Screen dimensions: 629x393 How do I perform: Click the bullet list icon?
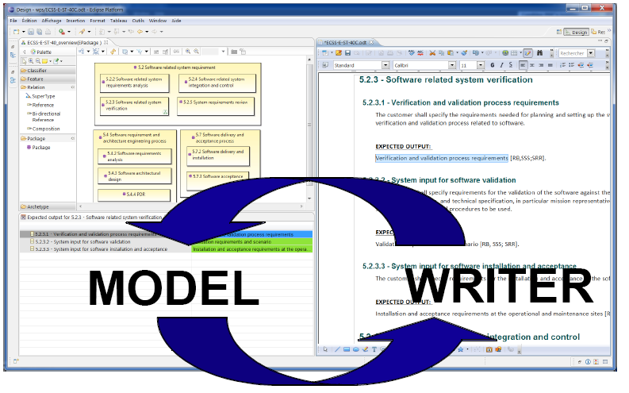[x=572, y=65]
